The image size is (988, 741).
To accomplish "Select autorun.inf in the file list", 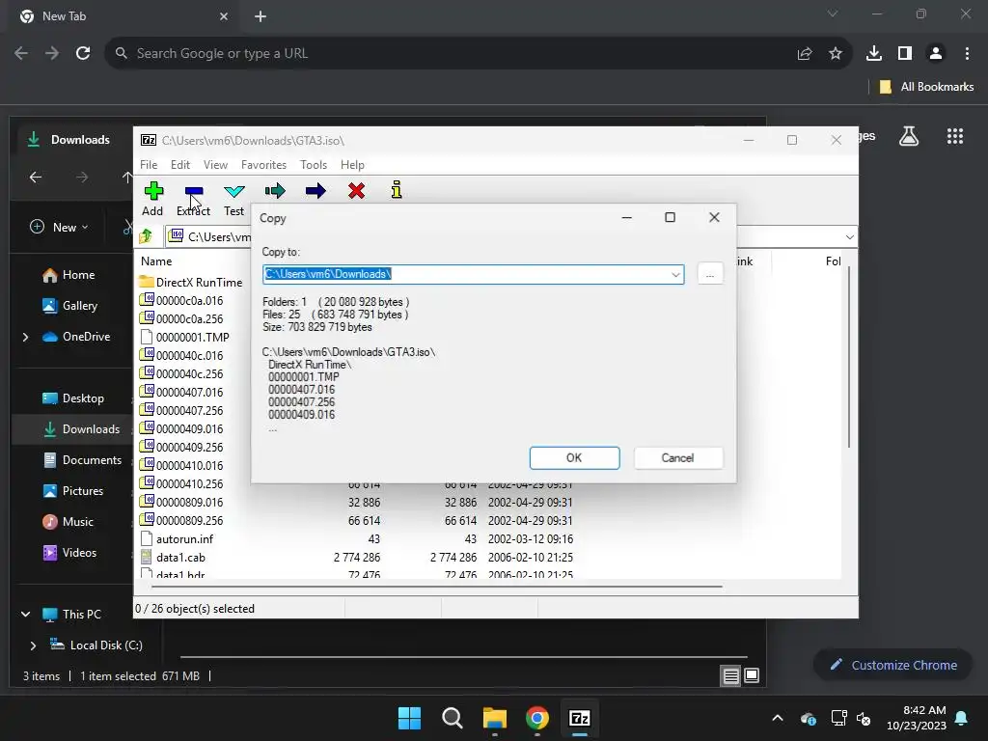I will point(177,538).
